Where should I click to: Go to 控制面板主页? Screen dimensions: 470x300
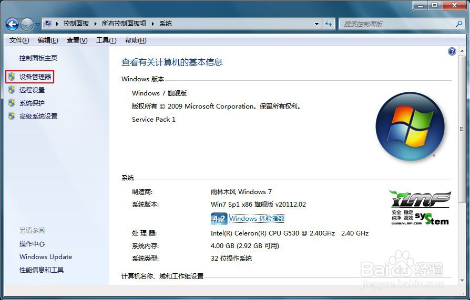coord(38,58)
